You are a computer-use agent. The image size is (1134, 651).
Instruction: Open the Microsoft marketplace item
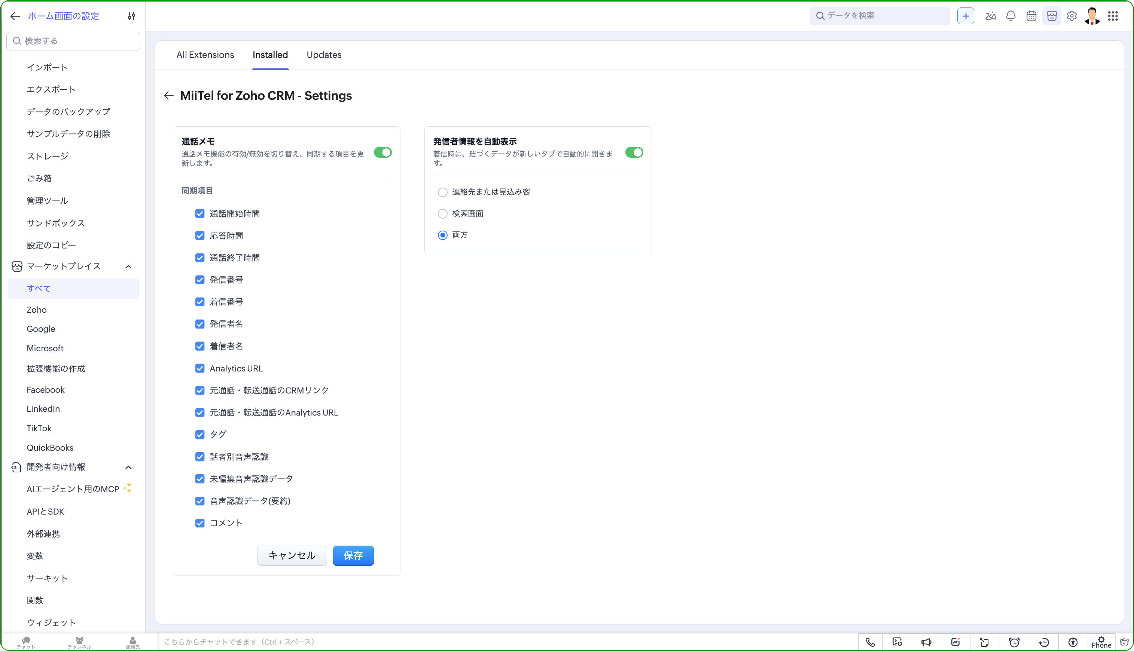45,348
